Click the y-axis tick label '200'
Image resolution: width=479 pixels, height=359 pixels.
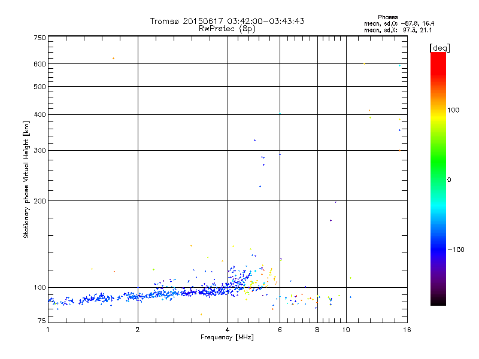(40, 201)
